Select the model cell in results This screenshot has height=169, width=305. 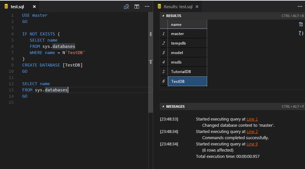187,53
